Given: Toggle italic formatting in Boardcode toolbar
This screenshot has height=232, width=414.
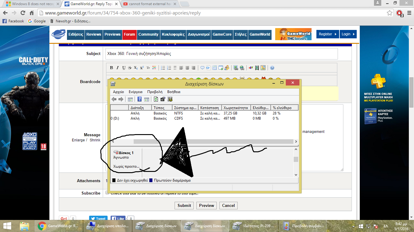Looking at the screenshot, I should [x=118, y=68].
